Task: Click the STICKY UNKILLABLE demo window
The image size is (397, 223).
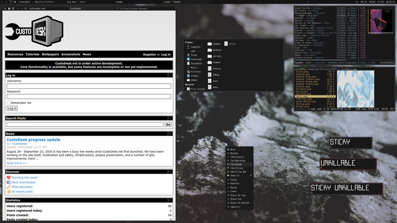Action: (x=346, y=189)
